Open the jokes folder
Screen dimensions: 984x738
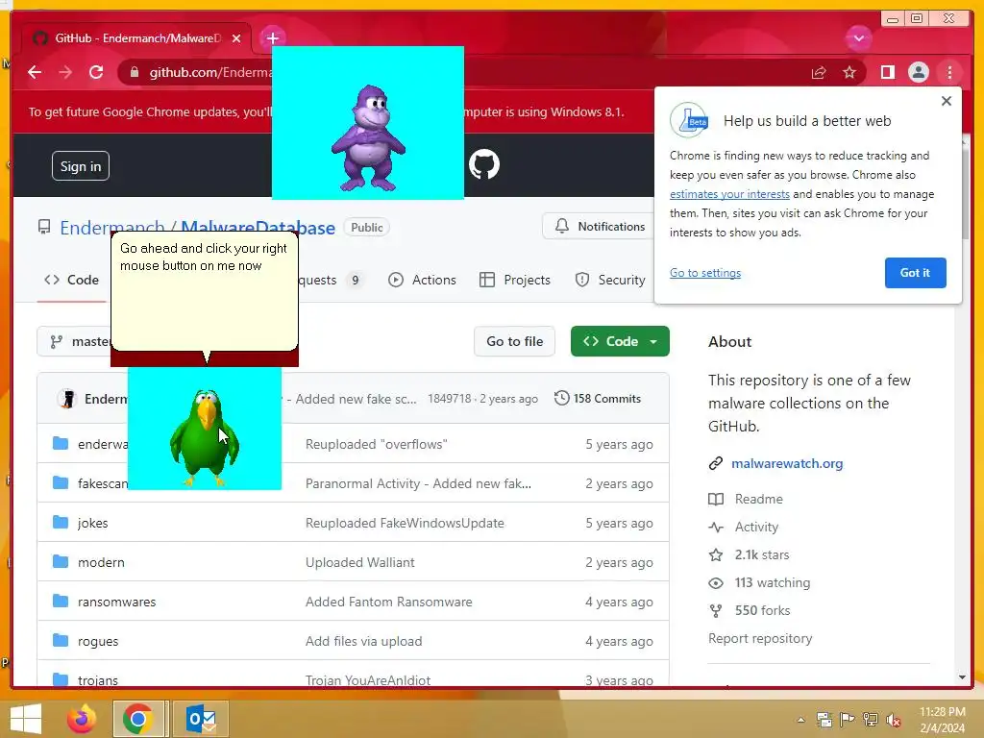pyautogui.click(x=93, y=523)
